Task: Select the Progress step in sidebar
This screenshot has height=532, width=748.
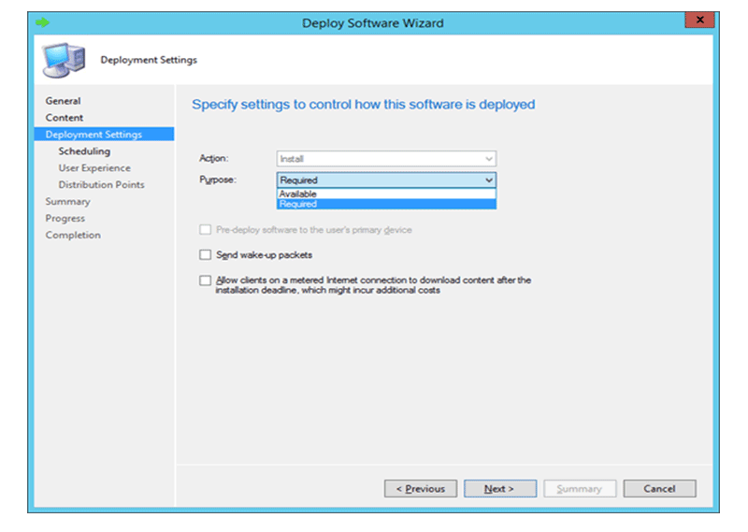Action: click(x=65, y=218)
